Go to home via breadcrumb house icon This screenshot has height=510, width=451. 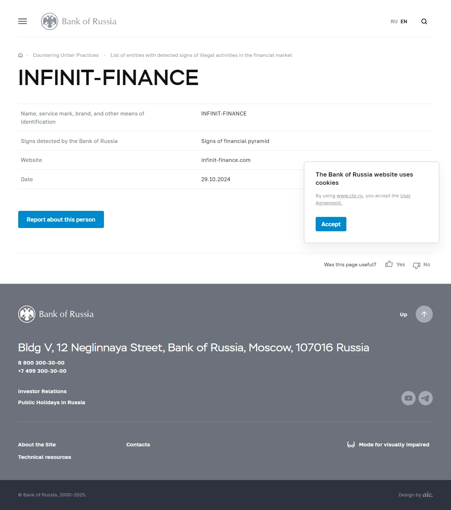[x=20, y=55]
